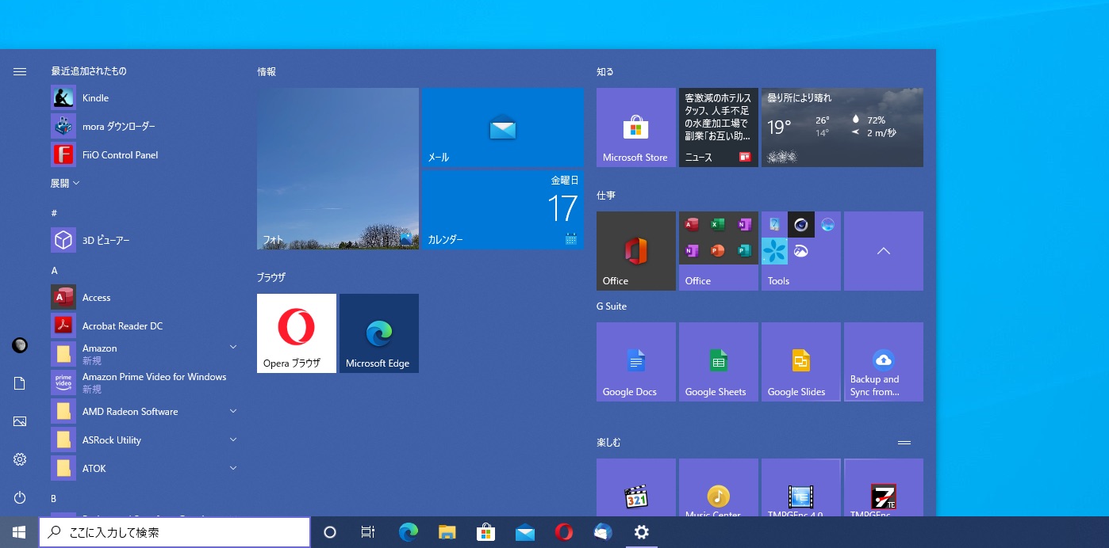
Task: Expand the Start menu hamburger button
Action: (x=20, y=71)
